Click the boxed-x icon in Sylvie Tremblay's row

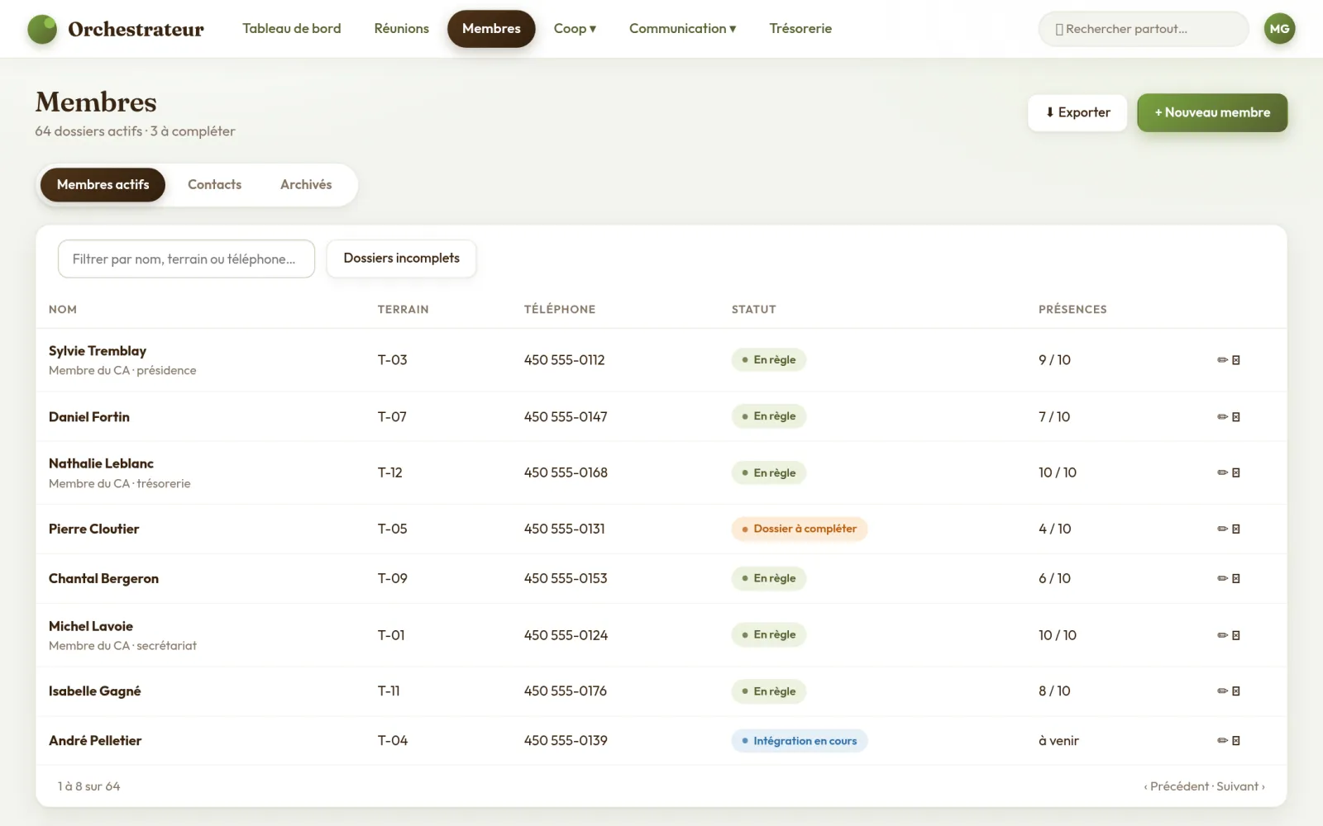pyautogui.click(x=1236, y=360)
